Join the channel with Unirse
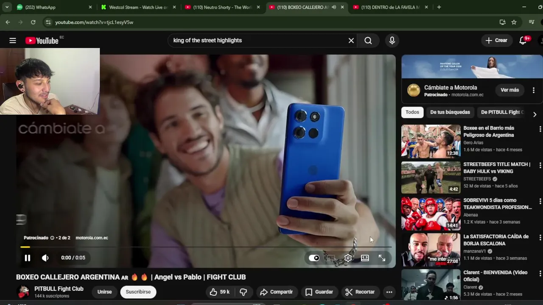Screen dimensions: 543x305 click(x=104, y=292)
